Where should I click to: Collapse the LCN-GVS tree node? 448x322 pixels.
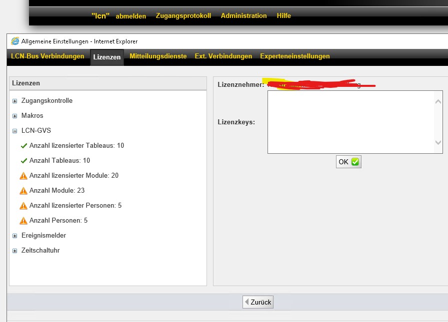pos(15,131)
